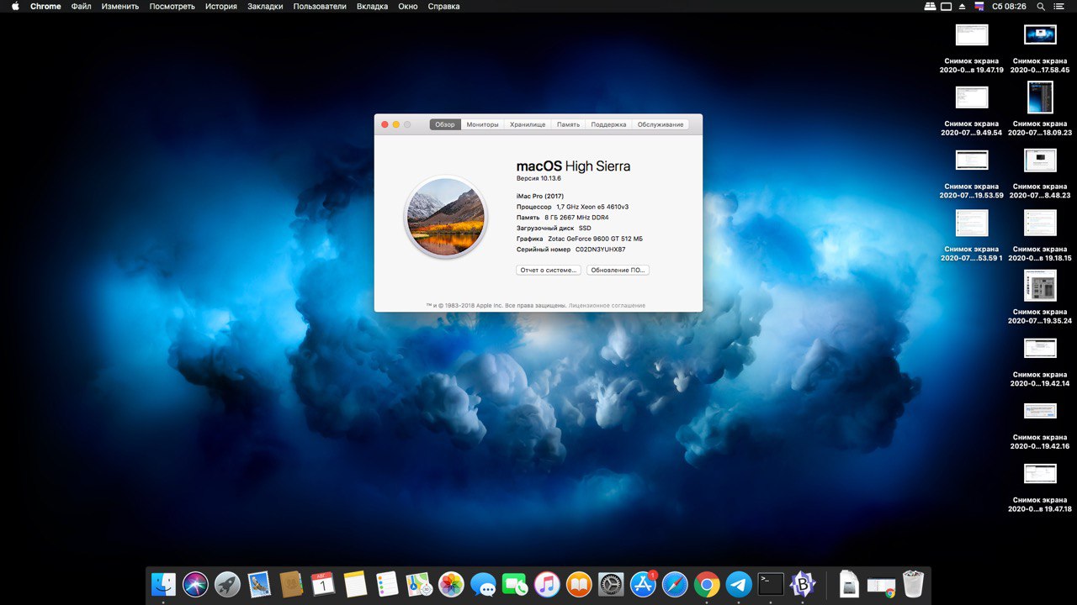
Task: Click the Russian flag input source icon
Action: [x=979, y=6]
